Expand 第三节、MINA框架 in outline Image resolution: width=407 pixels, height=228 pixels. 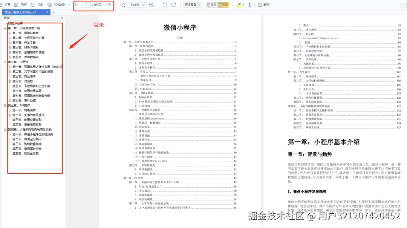pos(10,47)
